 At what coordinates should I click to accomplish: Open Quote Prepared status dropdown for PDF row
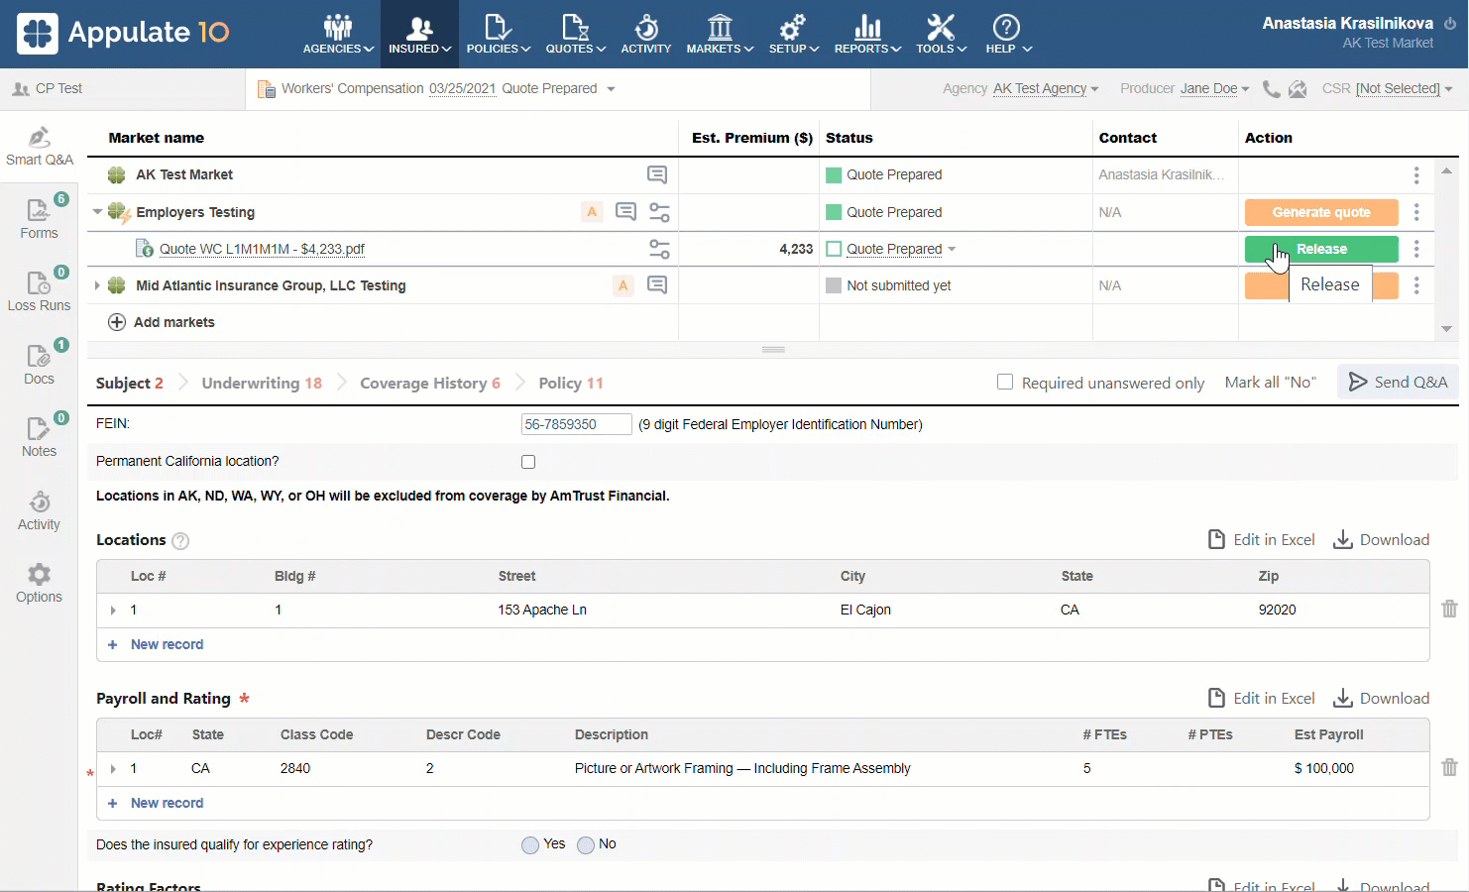click(952, 249)
